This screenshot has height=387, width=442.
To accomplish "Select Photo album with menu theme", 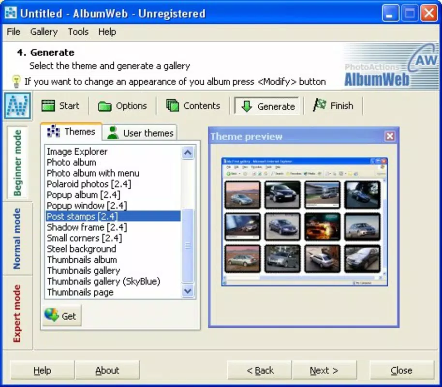I will [113, 173].
